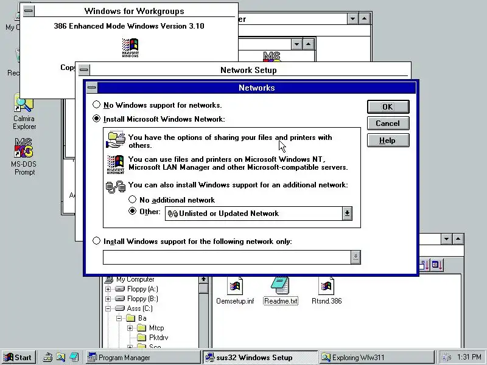Click the system tray icon beside clock
The image size is (487, 365).
(x=447, y=358)
